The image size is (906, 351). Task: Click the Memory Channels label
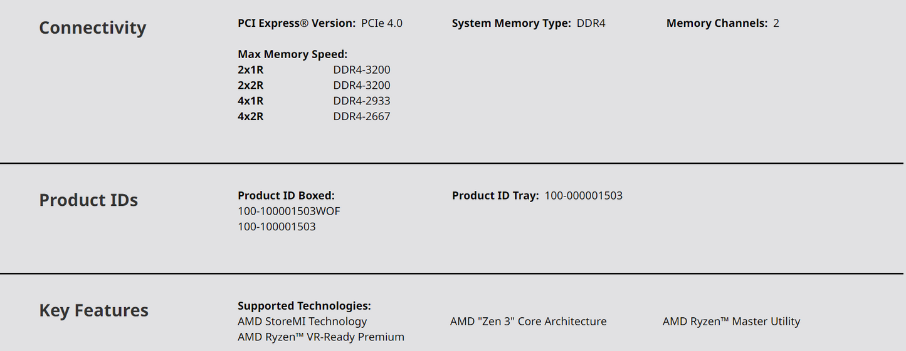coord(717,24)
